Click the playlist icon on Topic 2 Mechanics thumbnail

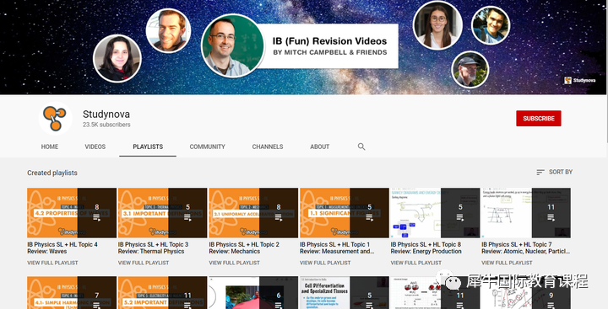(x=279, y=218)
